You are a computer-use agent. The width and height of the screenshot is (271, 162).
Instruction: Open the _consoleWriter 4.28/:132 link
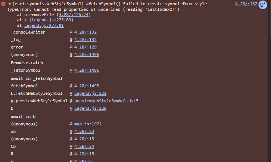coord(85,32)
